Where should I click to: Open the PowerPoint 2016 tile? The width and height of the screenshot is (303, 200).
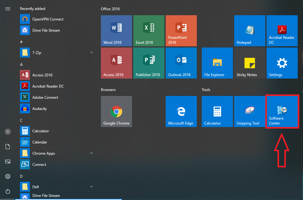click(181, 30)
